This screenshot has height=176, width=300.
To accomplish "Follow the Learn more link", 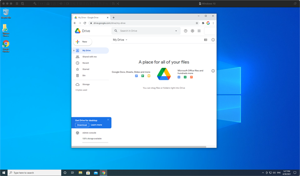I will click(x=96, y=125).
